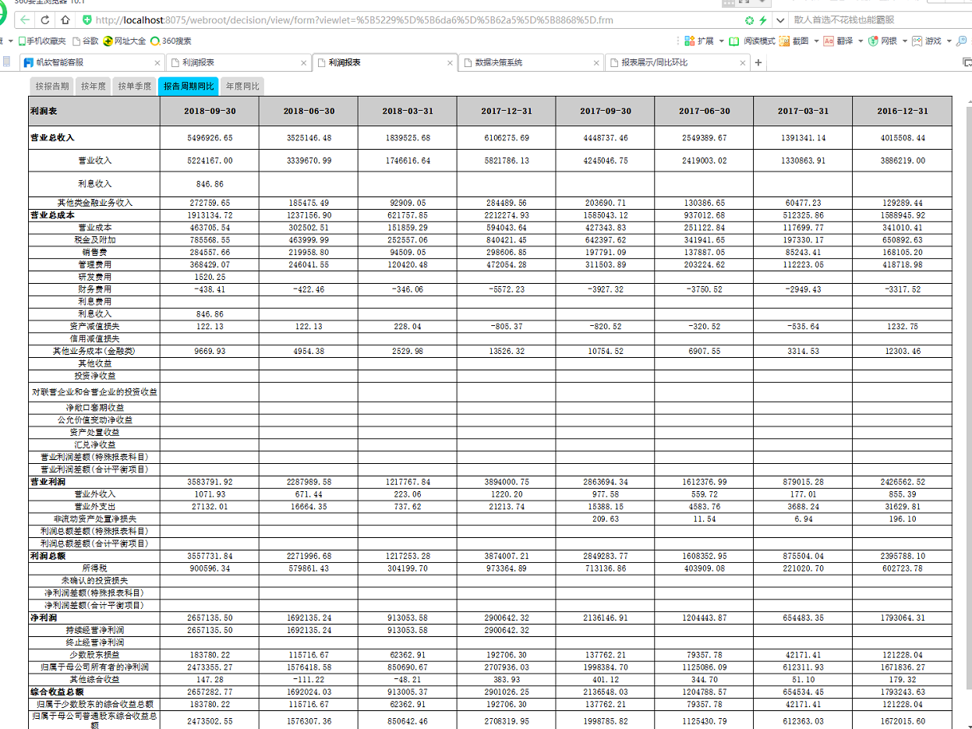Image resolution: width=972 pixels, height=729 pixels.
Task: Open the 网址大全 bookmark
Action: click(125, 41)
